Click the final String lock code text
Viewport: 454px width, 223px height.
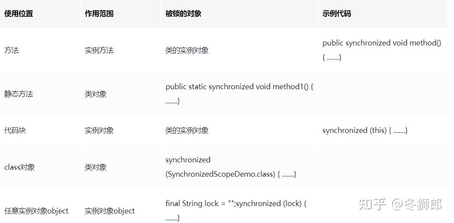(236, 210)
